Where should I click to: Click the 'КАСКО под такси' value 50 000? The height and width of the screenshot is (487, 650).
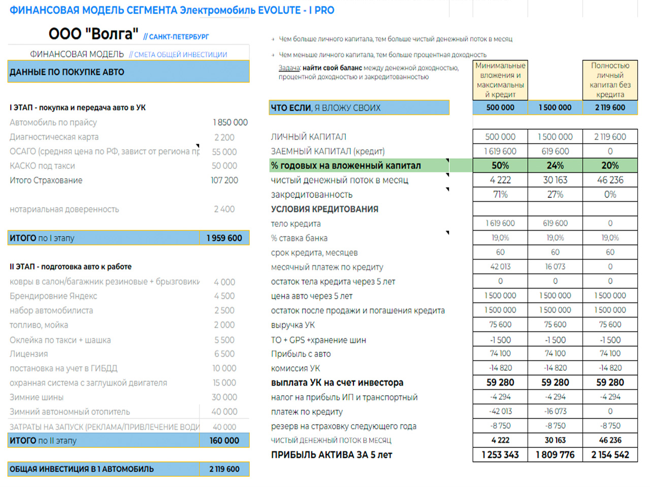click(x=224, y=166)
